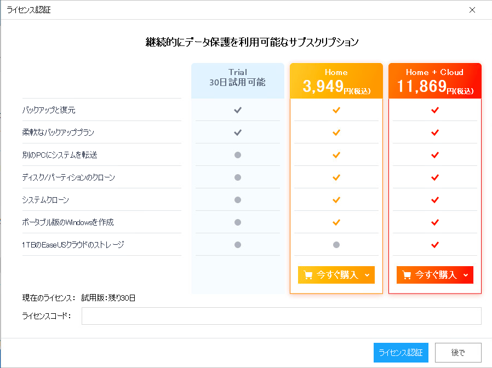Expand Home plan purchase dropdown arrow
492x368 pixels.
click(367, 275)
